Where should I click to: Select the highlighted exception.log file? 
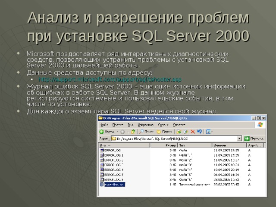coord(114,185)
